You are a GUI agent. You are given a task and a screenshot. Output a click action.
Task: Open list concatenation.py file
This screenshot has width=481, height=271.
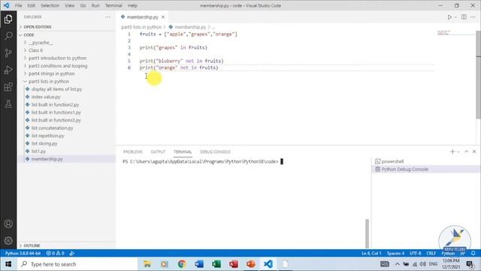(x=52, y=128)
